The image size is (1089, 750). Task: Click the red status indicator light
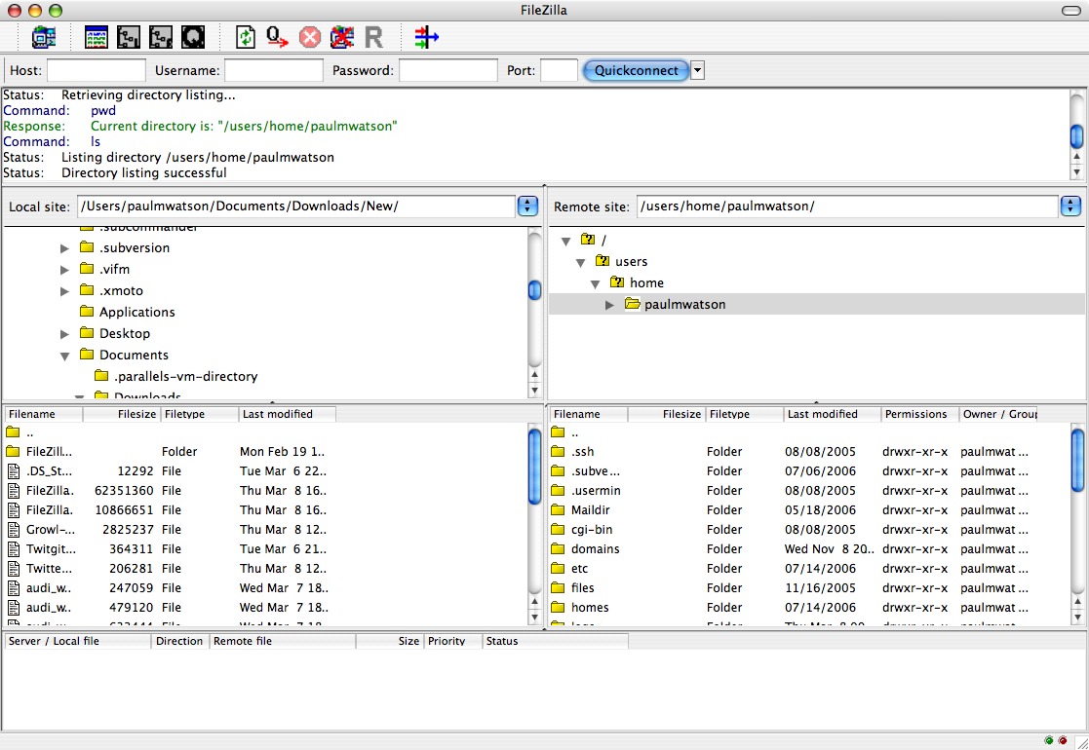(1063, 740)
